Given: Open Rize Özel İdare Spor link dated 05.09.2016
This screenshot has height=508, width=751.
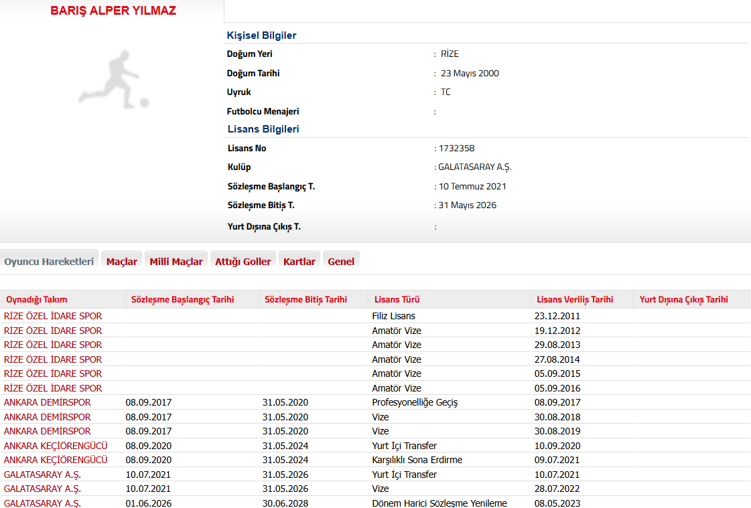Looking at the screenshot, I should 53,388.
